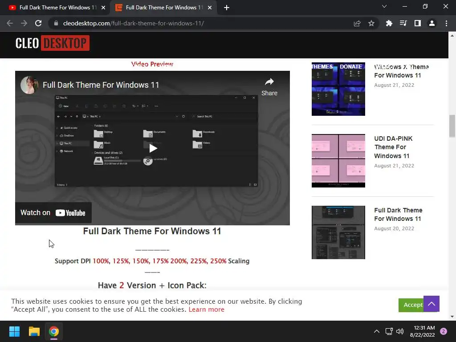Click the address bar URL
The height and width of the screenshot is (342, 456).
click(x=134, y=23)
